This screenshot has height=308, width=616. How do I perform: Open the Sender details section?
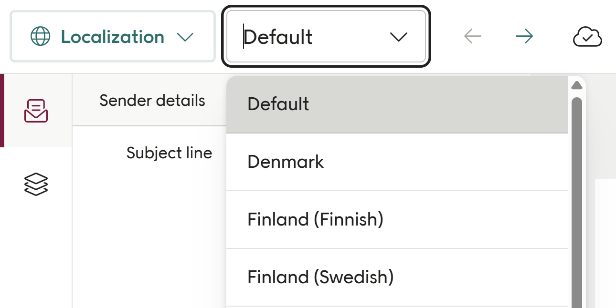click(152, 100)
